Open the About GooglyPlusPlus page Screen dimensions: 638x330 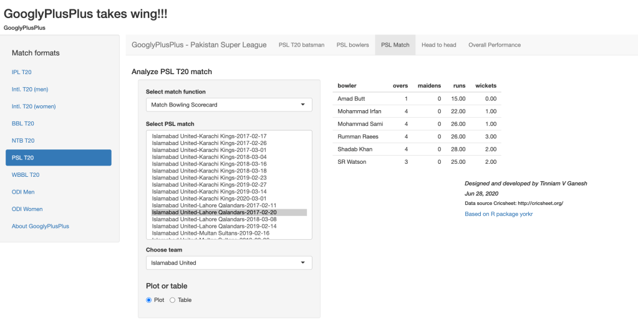[x=41, y=226]
